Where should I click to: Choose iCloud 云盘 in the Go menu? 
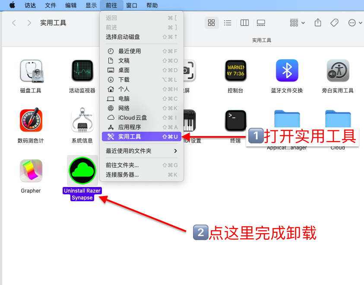pos(142,117)
